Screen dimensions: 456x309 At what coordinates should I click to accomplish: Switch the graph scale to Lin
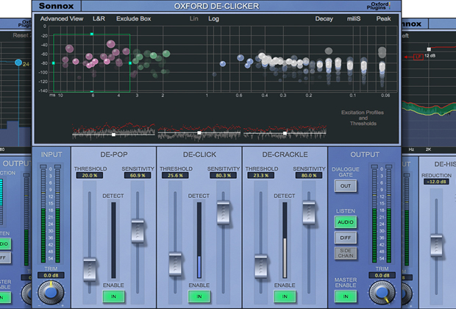coord(194,18)
